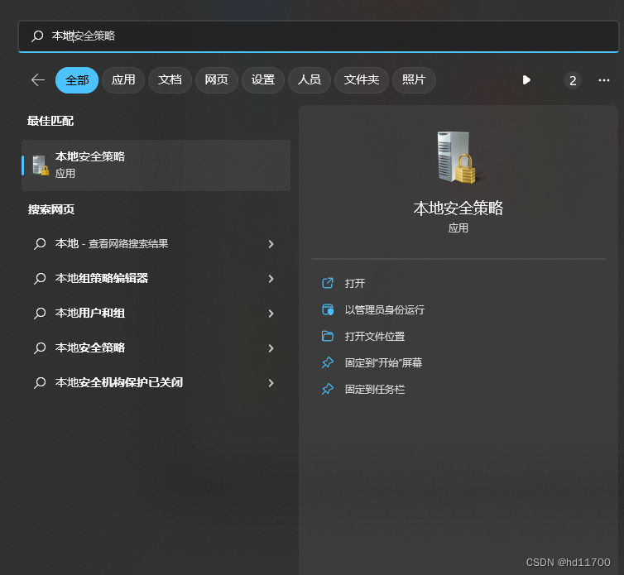Click the search field containing 本地安全策略
Image resolution: width=624 pixels, height=575 pixels.
319,36
